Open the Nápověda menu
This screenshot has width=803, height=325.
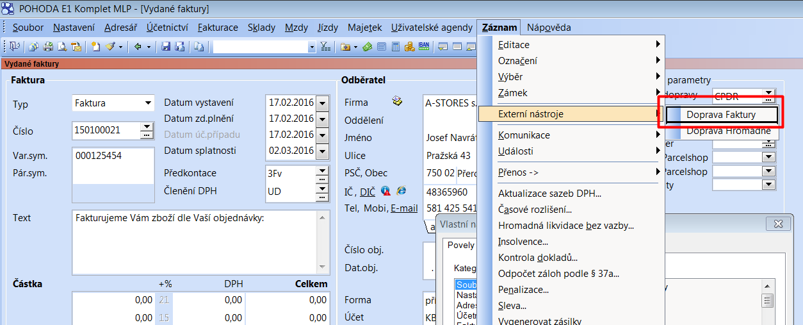[548, 28]
